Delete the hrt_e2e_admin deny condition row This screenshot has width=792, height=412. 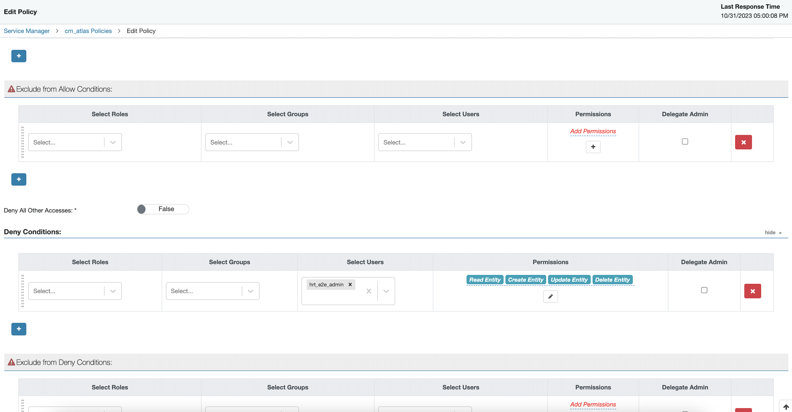(x=752, y=291)
